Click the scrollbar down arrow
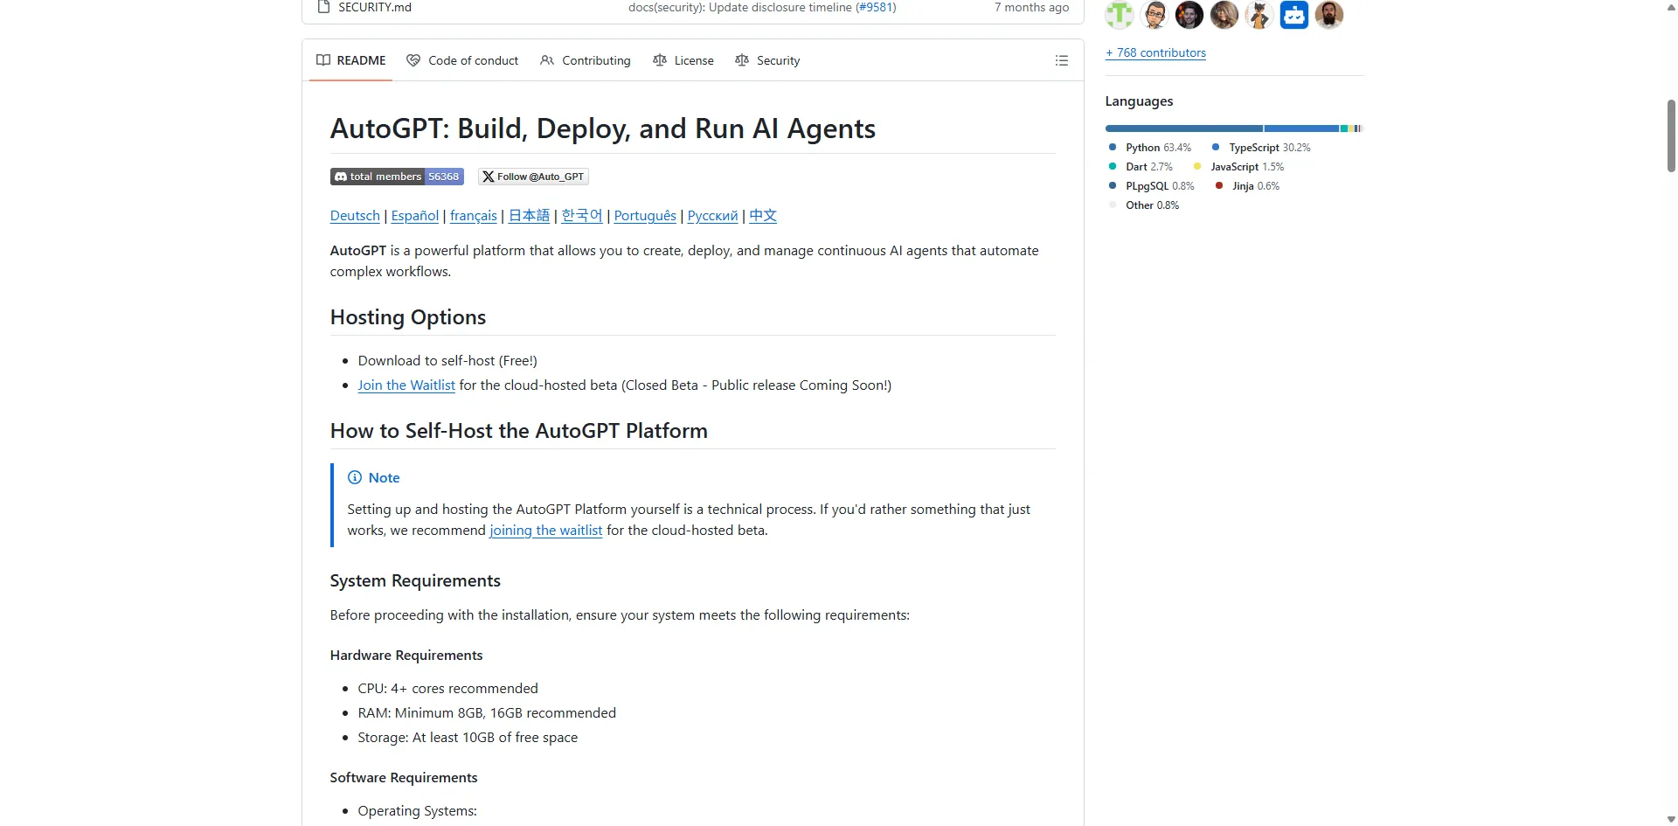The height and width of the screenshot is (826, 1678). click(1671, 819)
